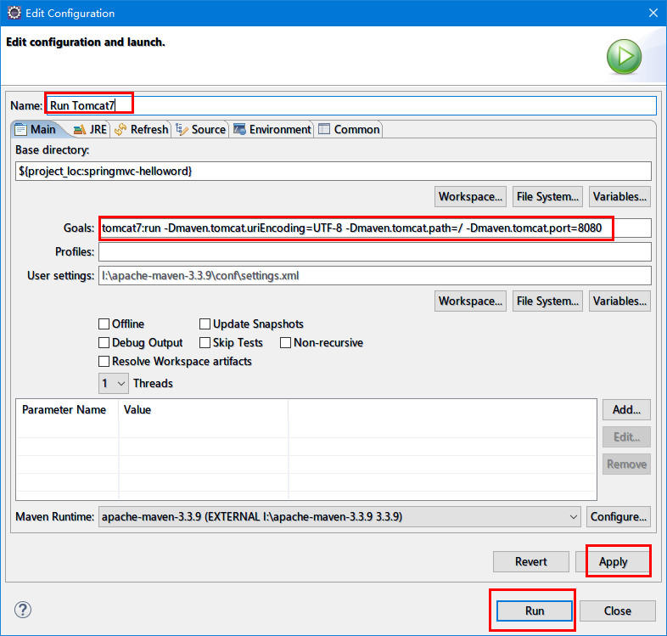The height and width of the screenshot is (636, 667).
Task: Click the User settings path field
Action: click(x=375, y=276)
